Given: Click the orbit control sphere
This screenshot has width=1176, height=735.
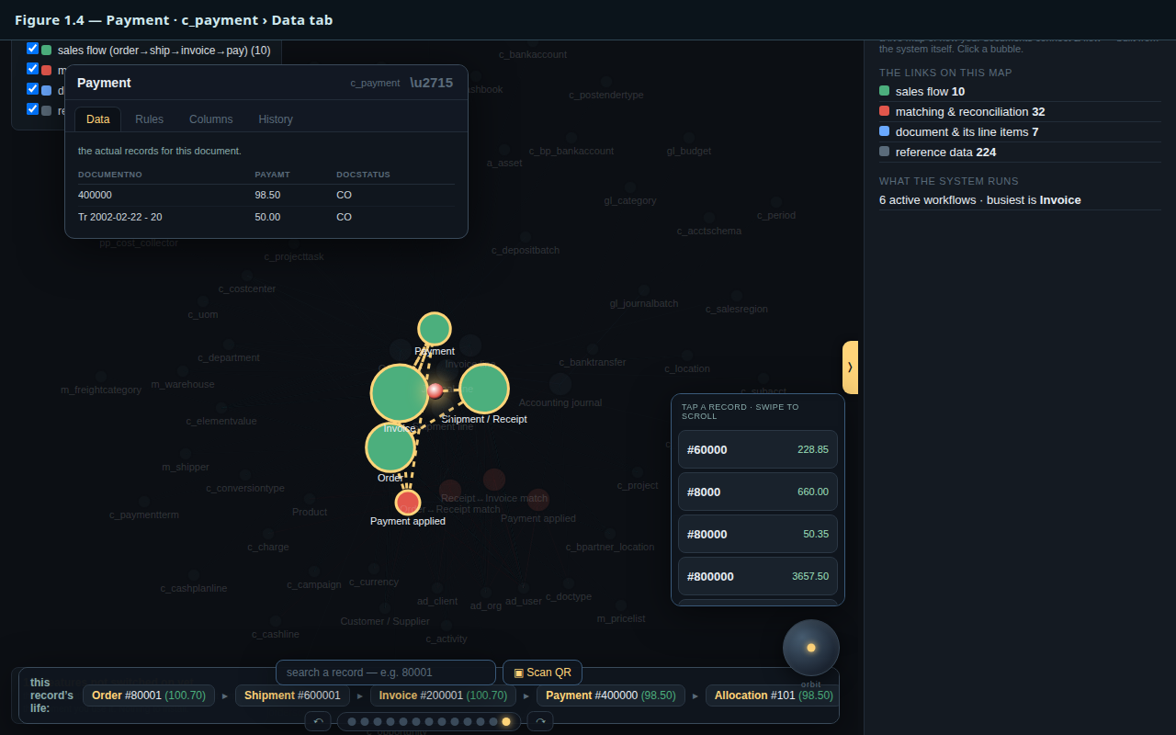Looking at the screenshot, I should pyautogui.click(x=811, y=648).
